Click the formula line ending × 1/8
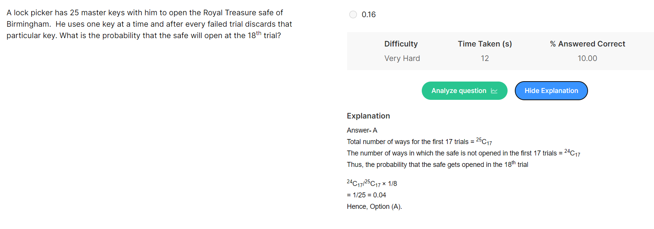The height and width of the screenshot is (229, 654). pos(372,183)
